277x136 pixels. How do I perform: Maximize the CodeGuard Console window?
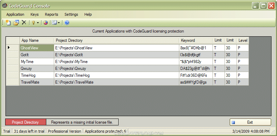pyautogui.click(x=263, y=6)
